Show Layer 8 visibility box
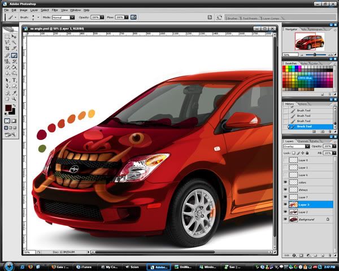This screenshot has width=339, height=271. coord(285,160)
